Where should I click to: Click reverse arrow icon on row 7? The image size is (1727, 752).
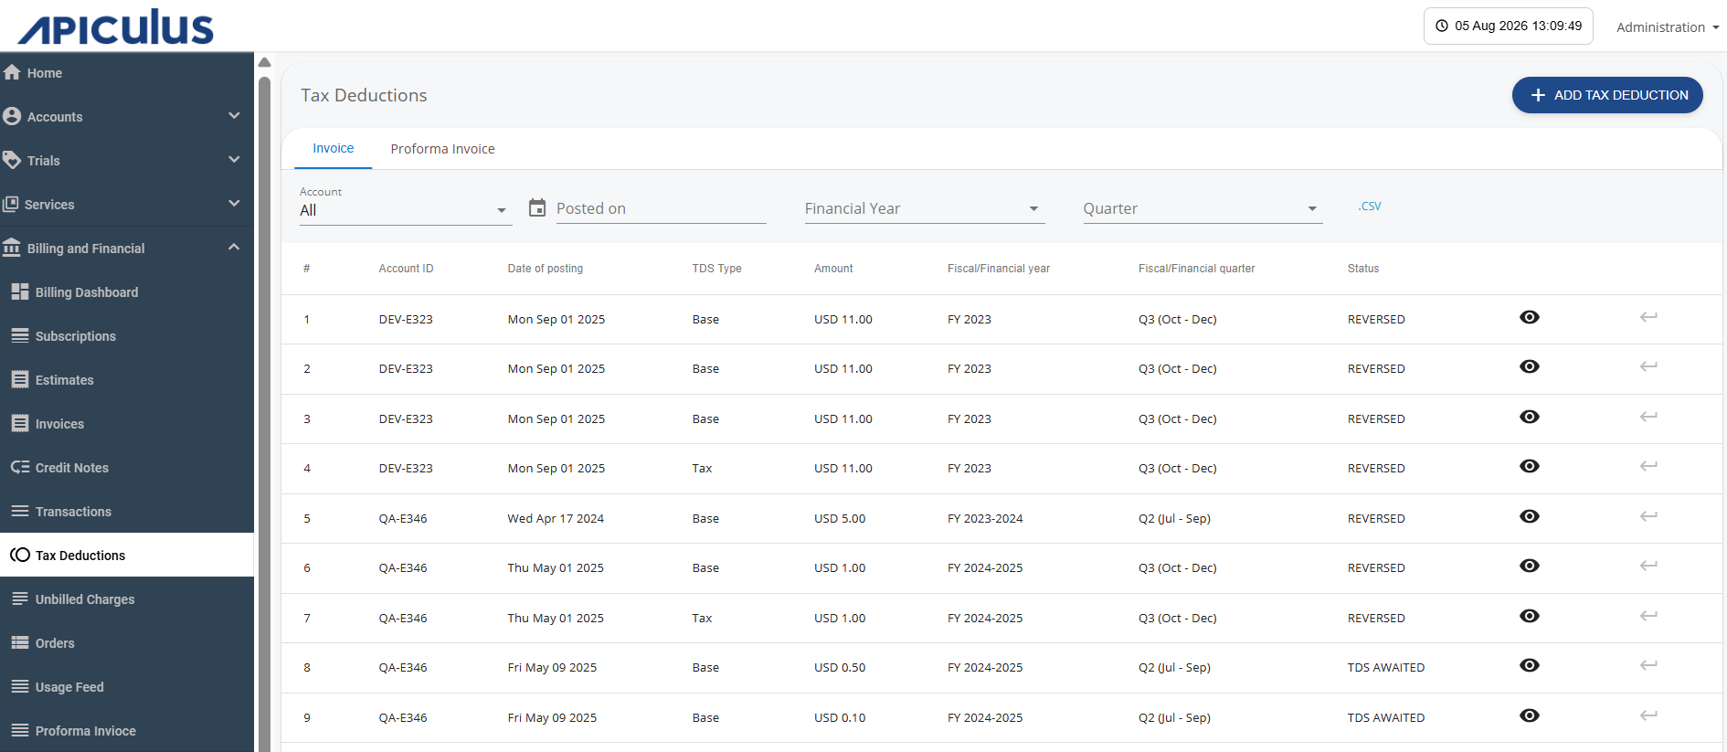(x=1648, y=616)
